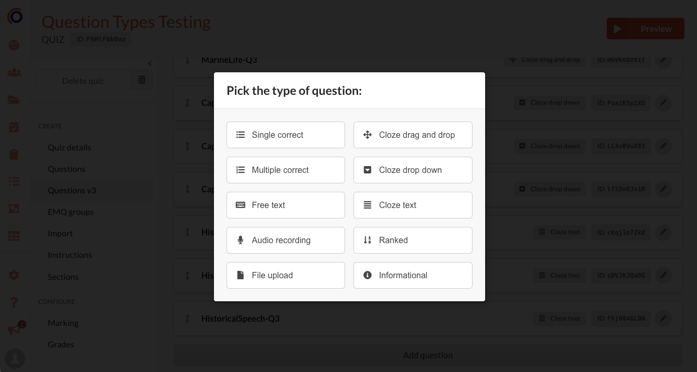Screen dimensions: 697x372
Task: Open the Quiz details menu item
Action: coord(69,147)
